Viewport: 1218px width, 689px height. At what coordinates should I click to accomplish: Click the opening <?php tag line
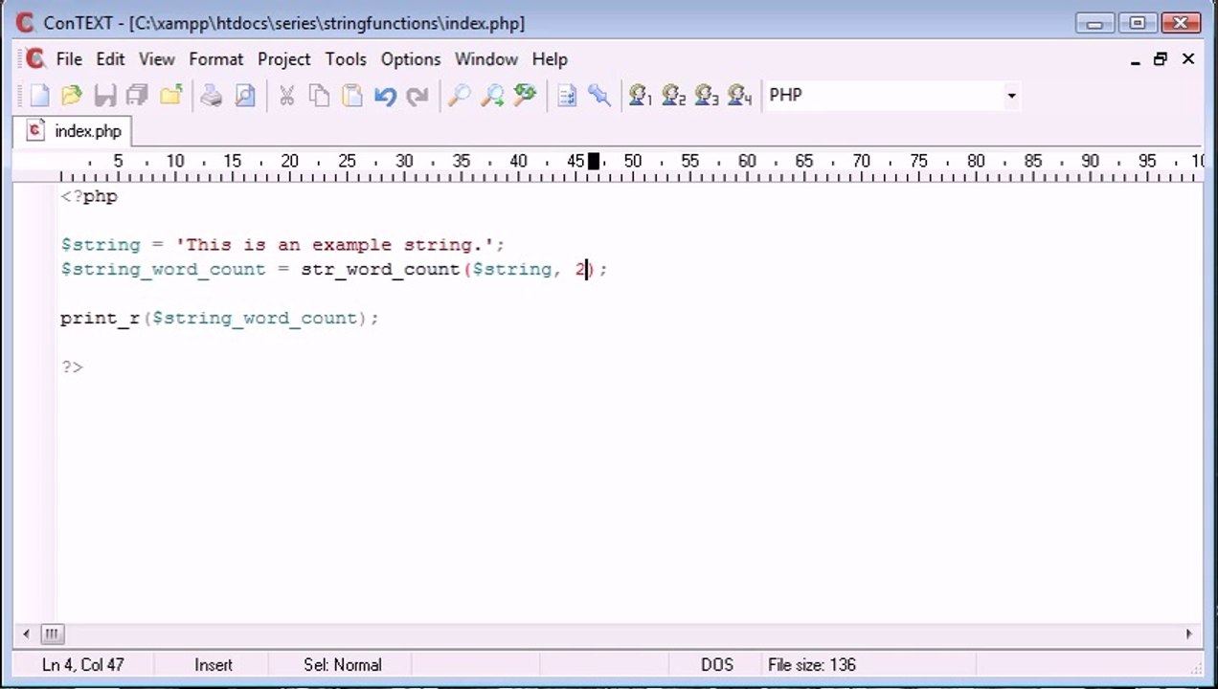89,196
